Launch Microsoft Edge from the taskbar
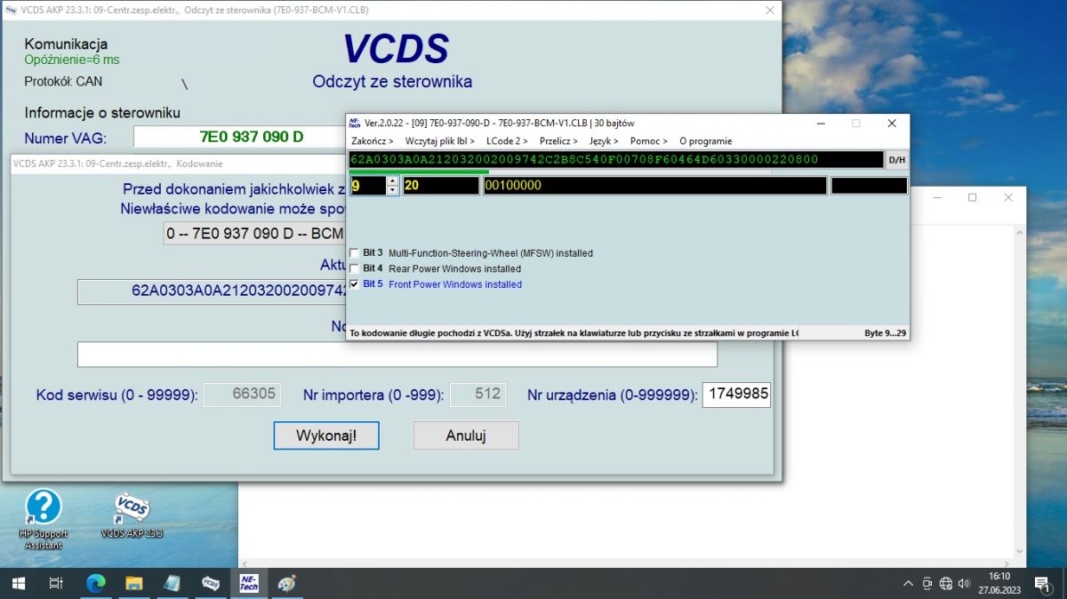The width and height of the screenshot is (1067, 599). tap(95, 583)
